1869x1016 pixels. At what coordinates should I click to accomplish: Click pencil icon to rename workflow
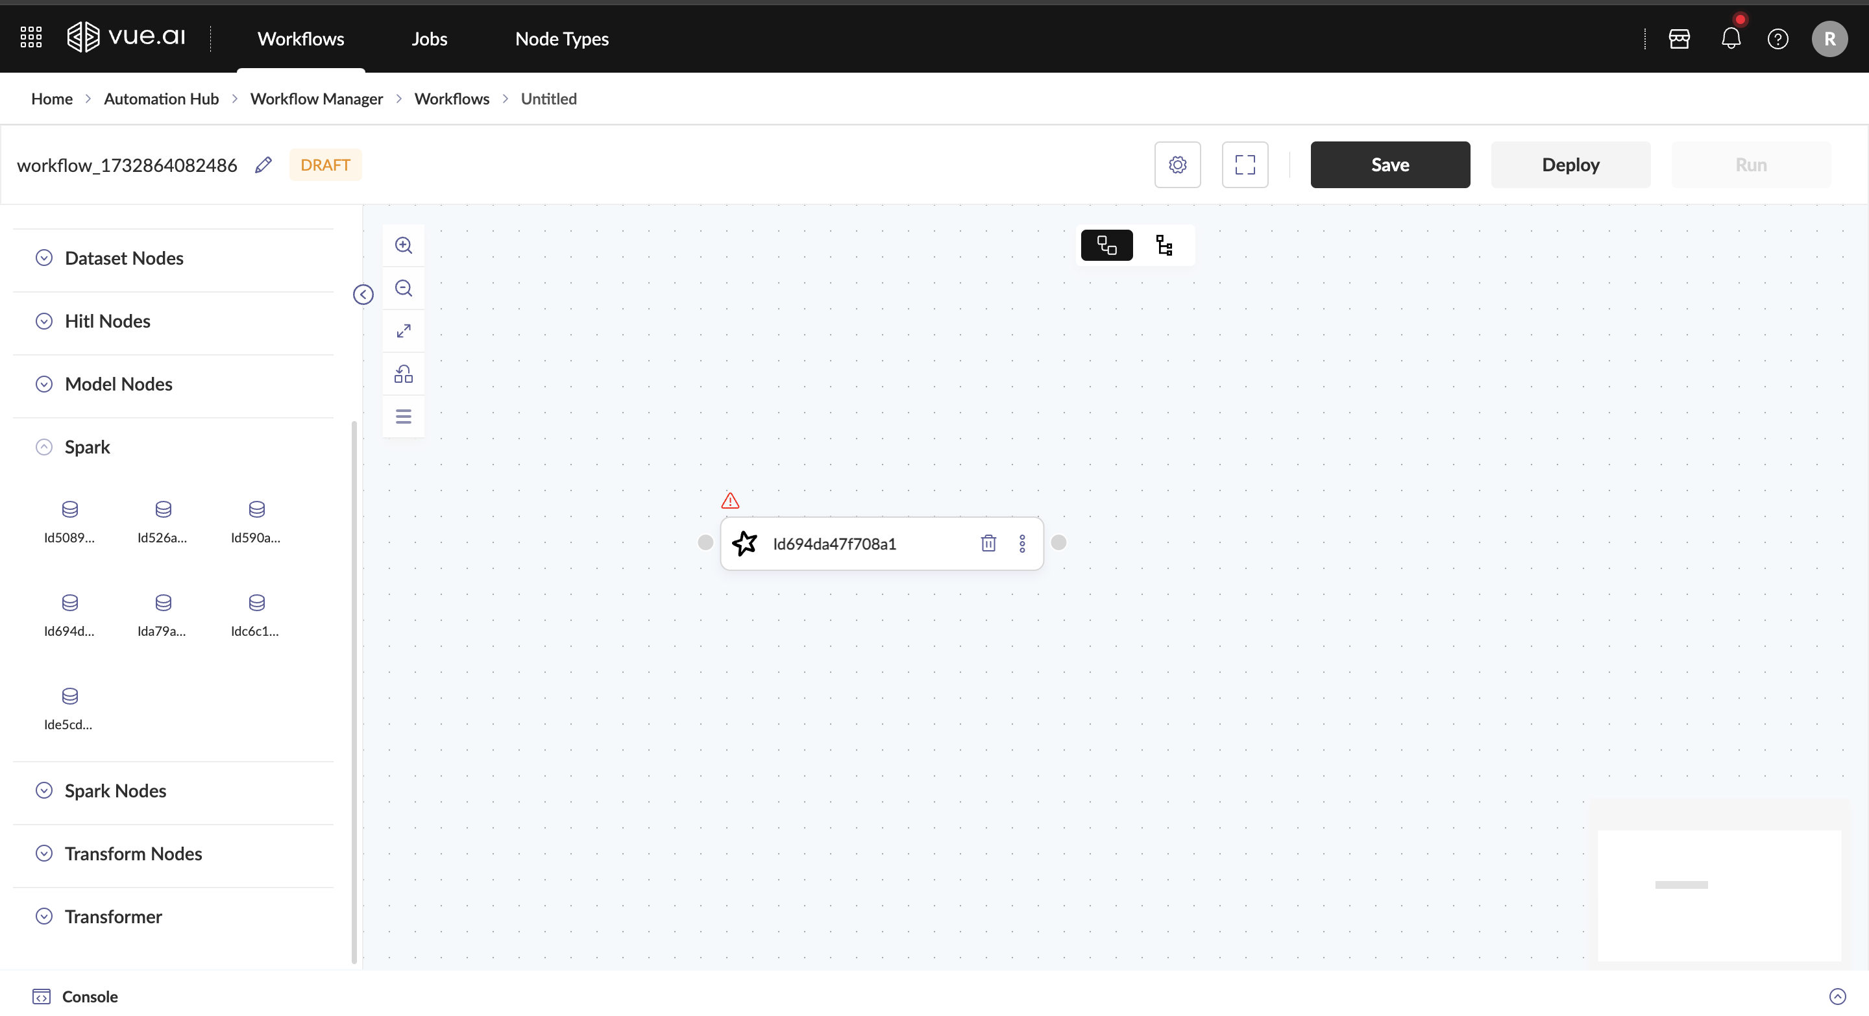coord(263,165)
